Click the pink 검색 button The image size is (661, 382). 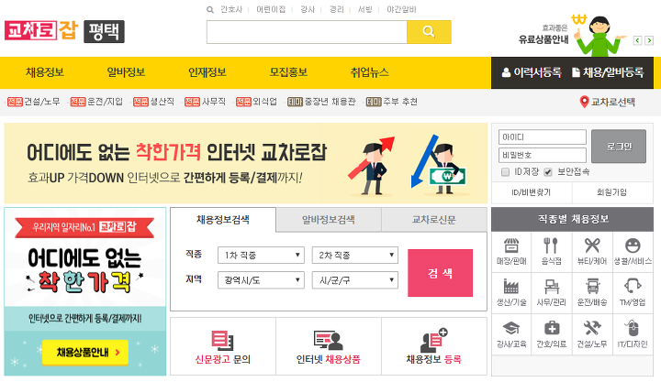tap(440, 273)
